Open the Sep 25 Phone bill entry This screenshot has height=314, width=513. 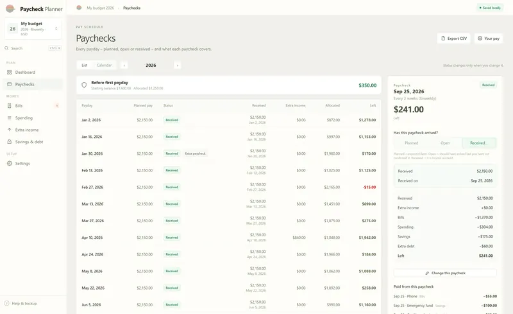(445, 296)
